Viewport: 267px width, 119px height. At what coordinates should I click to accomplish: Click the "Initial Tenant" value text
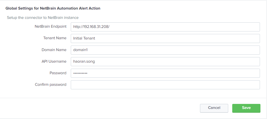tap(84, 38)
